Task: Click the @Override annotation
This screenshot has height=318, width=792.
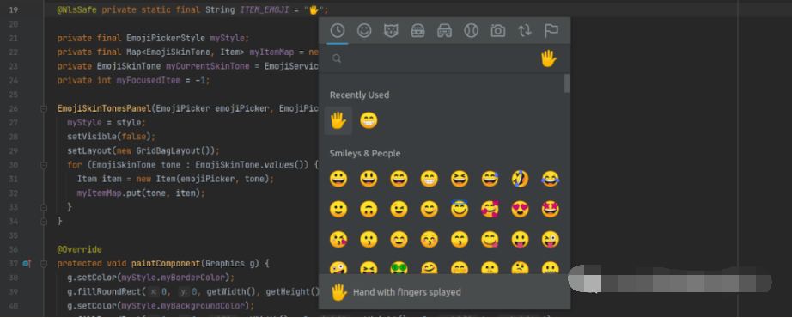Action: (x=79, y=249)
